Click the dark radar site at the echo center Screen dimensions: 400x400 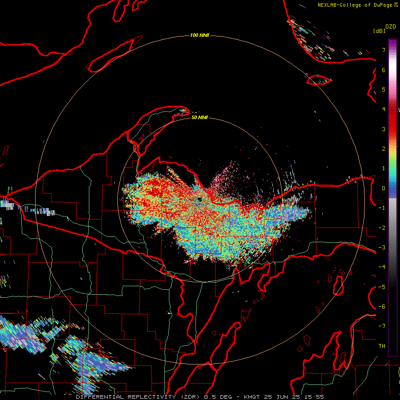[200, 199]
